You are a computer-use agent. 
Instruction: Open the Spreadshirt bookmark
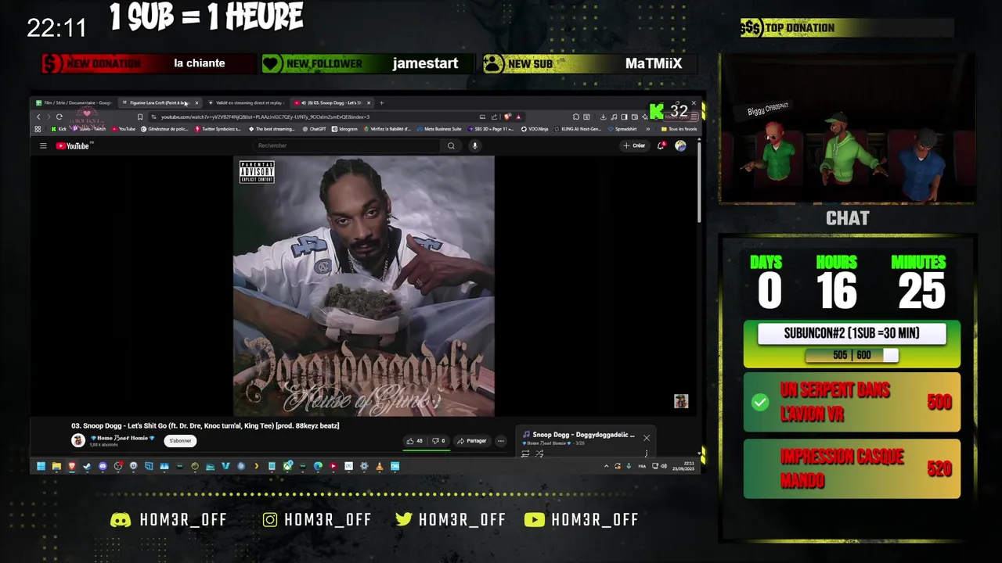coord(622,129)
